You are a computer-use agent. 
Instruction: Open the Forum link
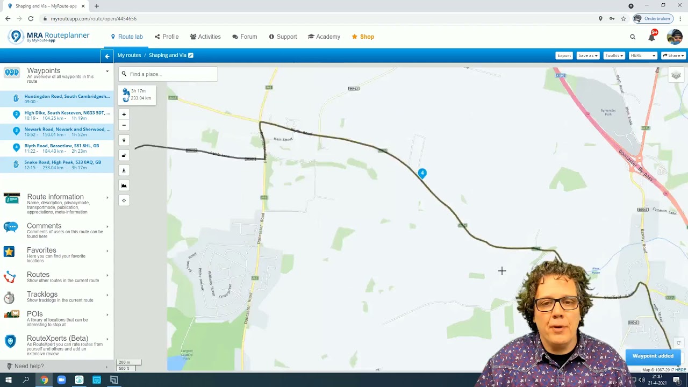pyautogui.click(x=245, y=37)
